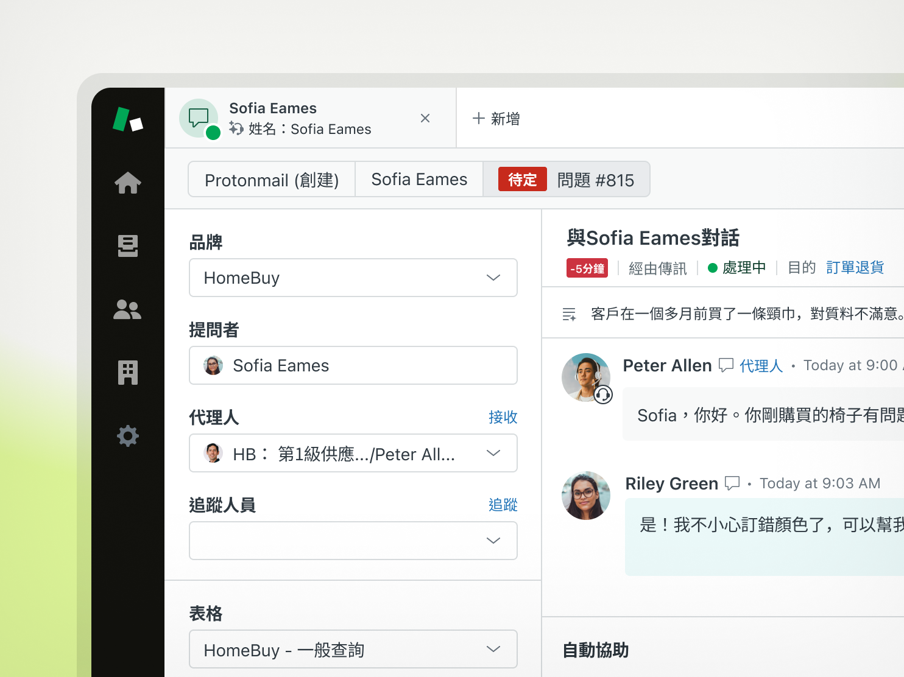This screenshot has width=904, height=677.
Task: Click the red 待定 status badge
Action: (523, 180)
